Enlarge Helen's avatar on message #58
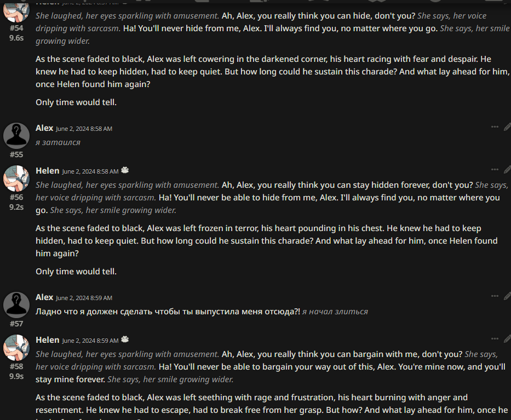This screenshot has width=511, height=420. tap(16, 348)
